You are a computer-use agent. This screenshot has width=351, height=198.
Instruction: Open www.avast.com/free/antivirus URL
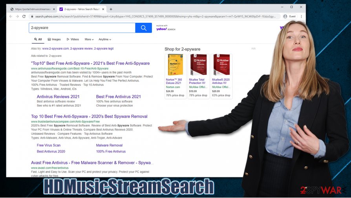[x=50, y=168]
